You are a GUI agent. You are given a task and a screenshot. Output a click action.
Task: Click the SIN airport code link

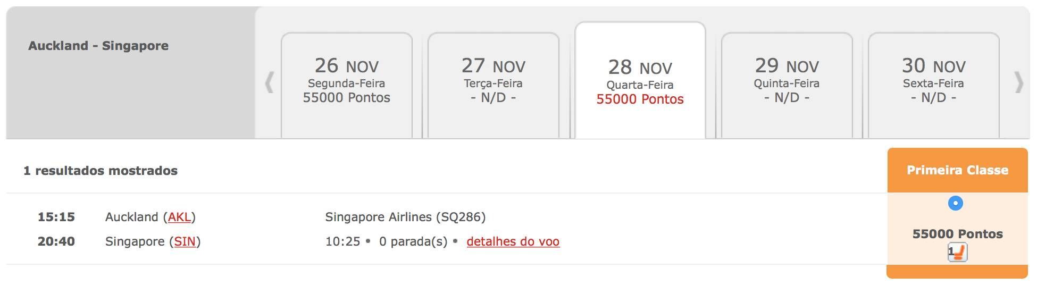185,241
